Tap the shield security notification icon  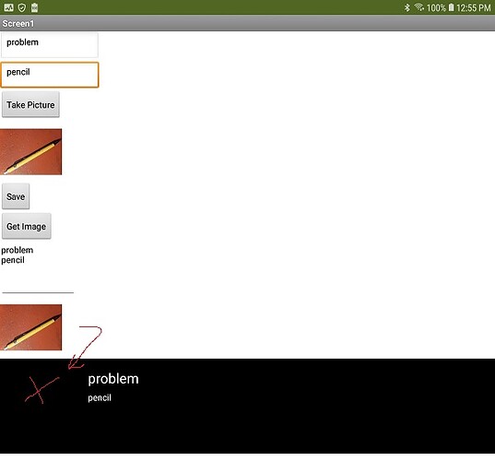tap(22, 7)
